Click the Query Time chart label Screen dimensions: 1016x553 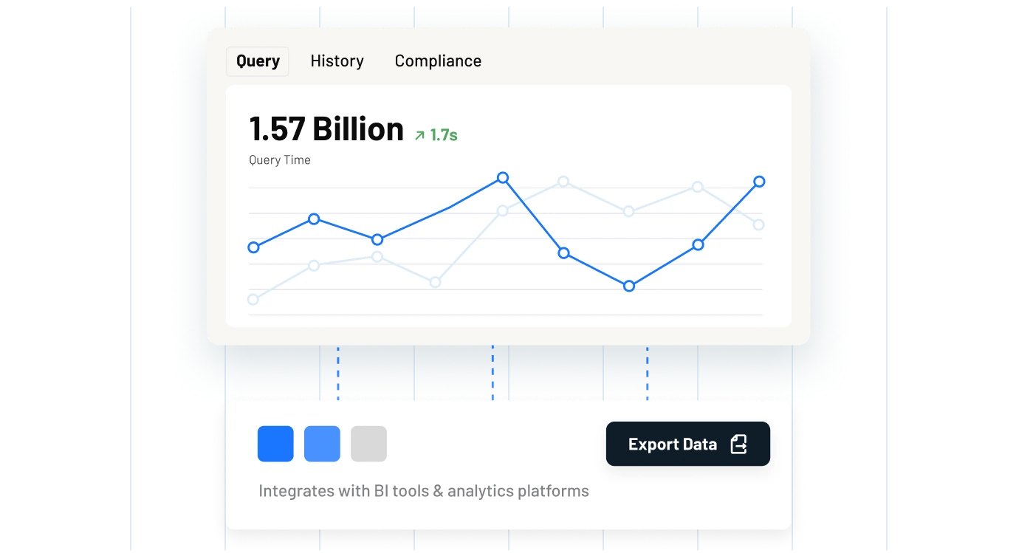click(x=280, y=160)
